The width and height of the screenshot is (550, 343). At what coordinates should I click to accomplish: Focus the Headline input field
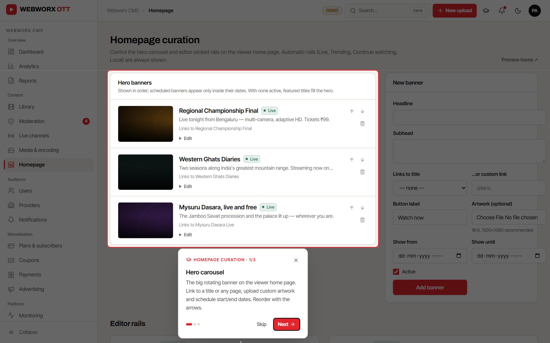(469, 117)
